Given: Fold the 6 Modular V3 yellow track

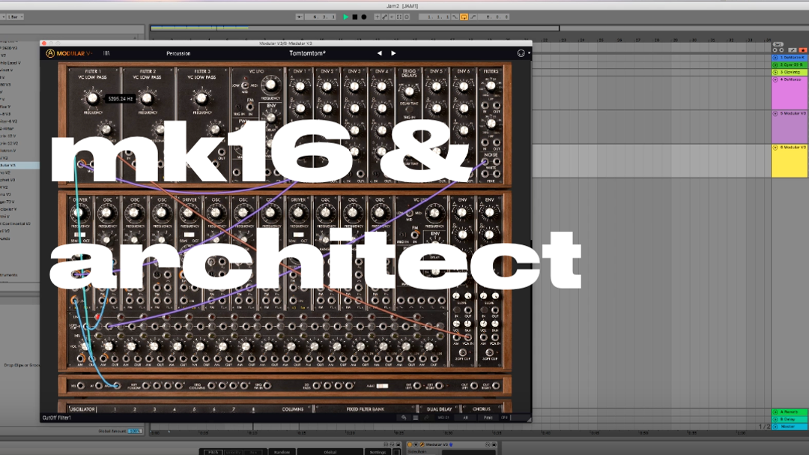Looking at the screenshot, I should coord(775,148).
